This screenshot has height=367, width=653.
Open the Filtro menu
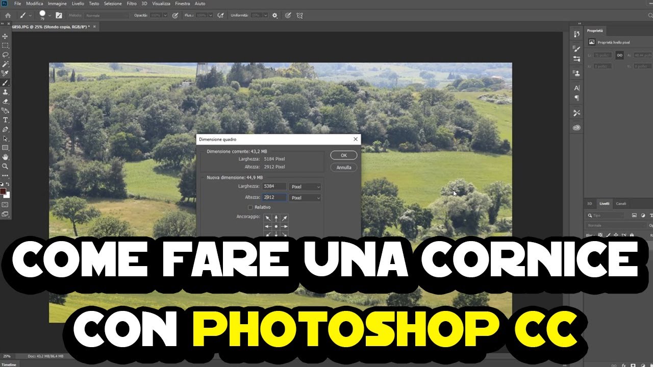point(132,4)
